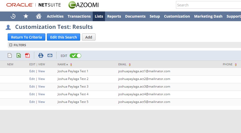
Task: Open the Reports menu
Action: (114, 16)
